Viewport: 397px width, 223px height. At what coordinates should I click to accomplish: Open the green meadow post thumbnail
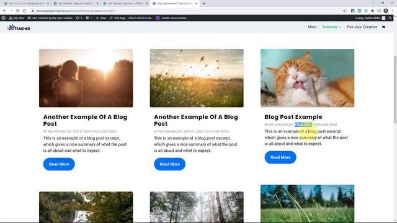pos(308,204)
